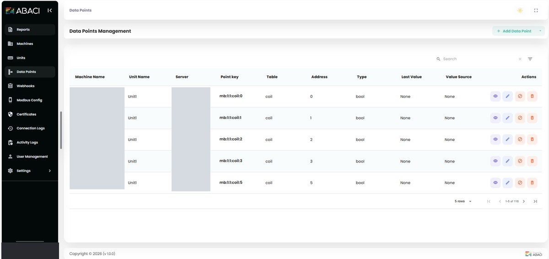View the mb:1:1:coil:0 data point
This screenshot has width=549, height=259.
[495, 96]
